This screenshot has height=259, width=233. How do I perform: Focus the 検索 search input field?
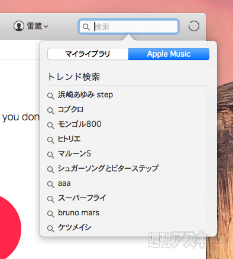click(x=128, y=27)
